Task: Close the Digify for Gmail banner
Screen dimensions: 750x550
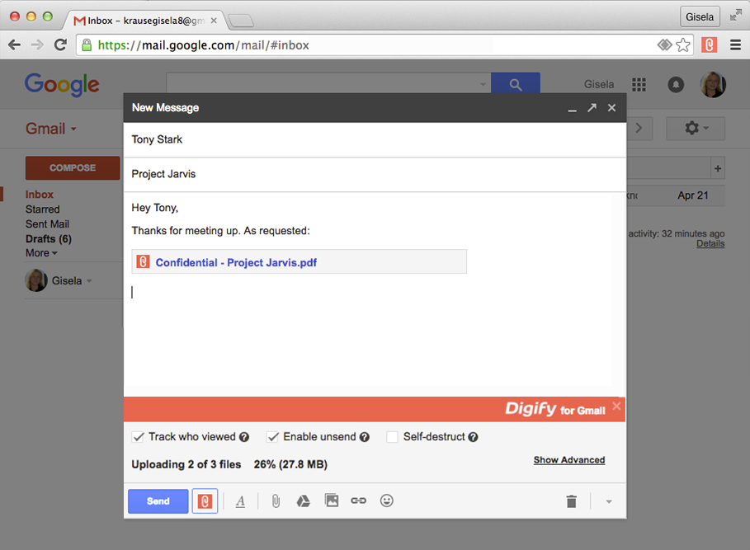Action: click(616, 406)
